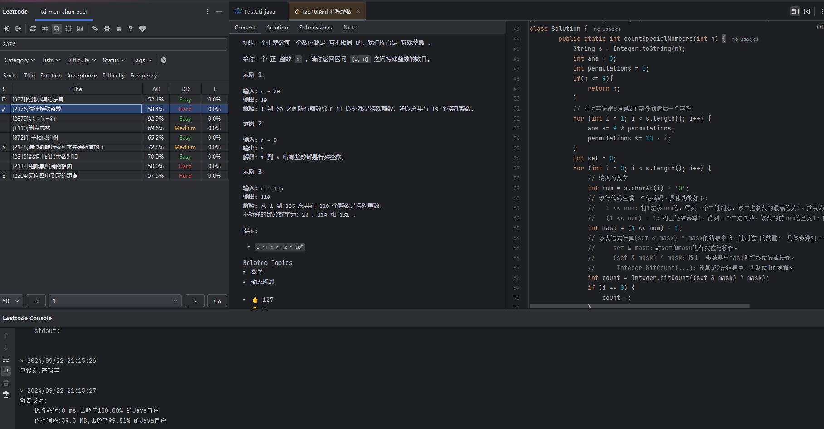The width and height of the screenshot is (824, 429).
Task: Click the console print icon
Action: 6,383
